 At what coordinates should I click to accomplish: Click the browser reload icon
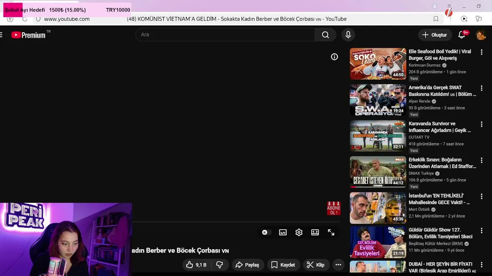point(25,19)
